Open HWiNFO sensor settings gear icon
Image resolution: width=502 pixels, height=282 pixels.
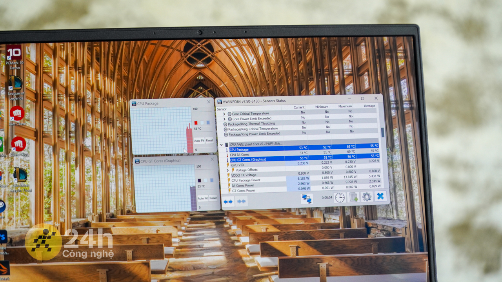pos(367,197)
